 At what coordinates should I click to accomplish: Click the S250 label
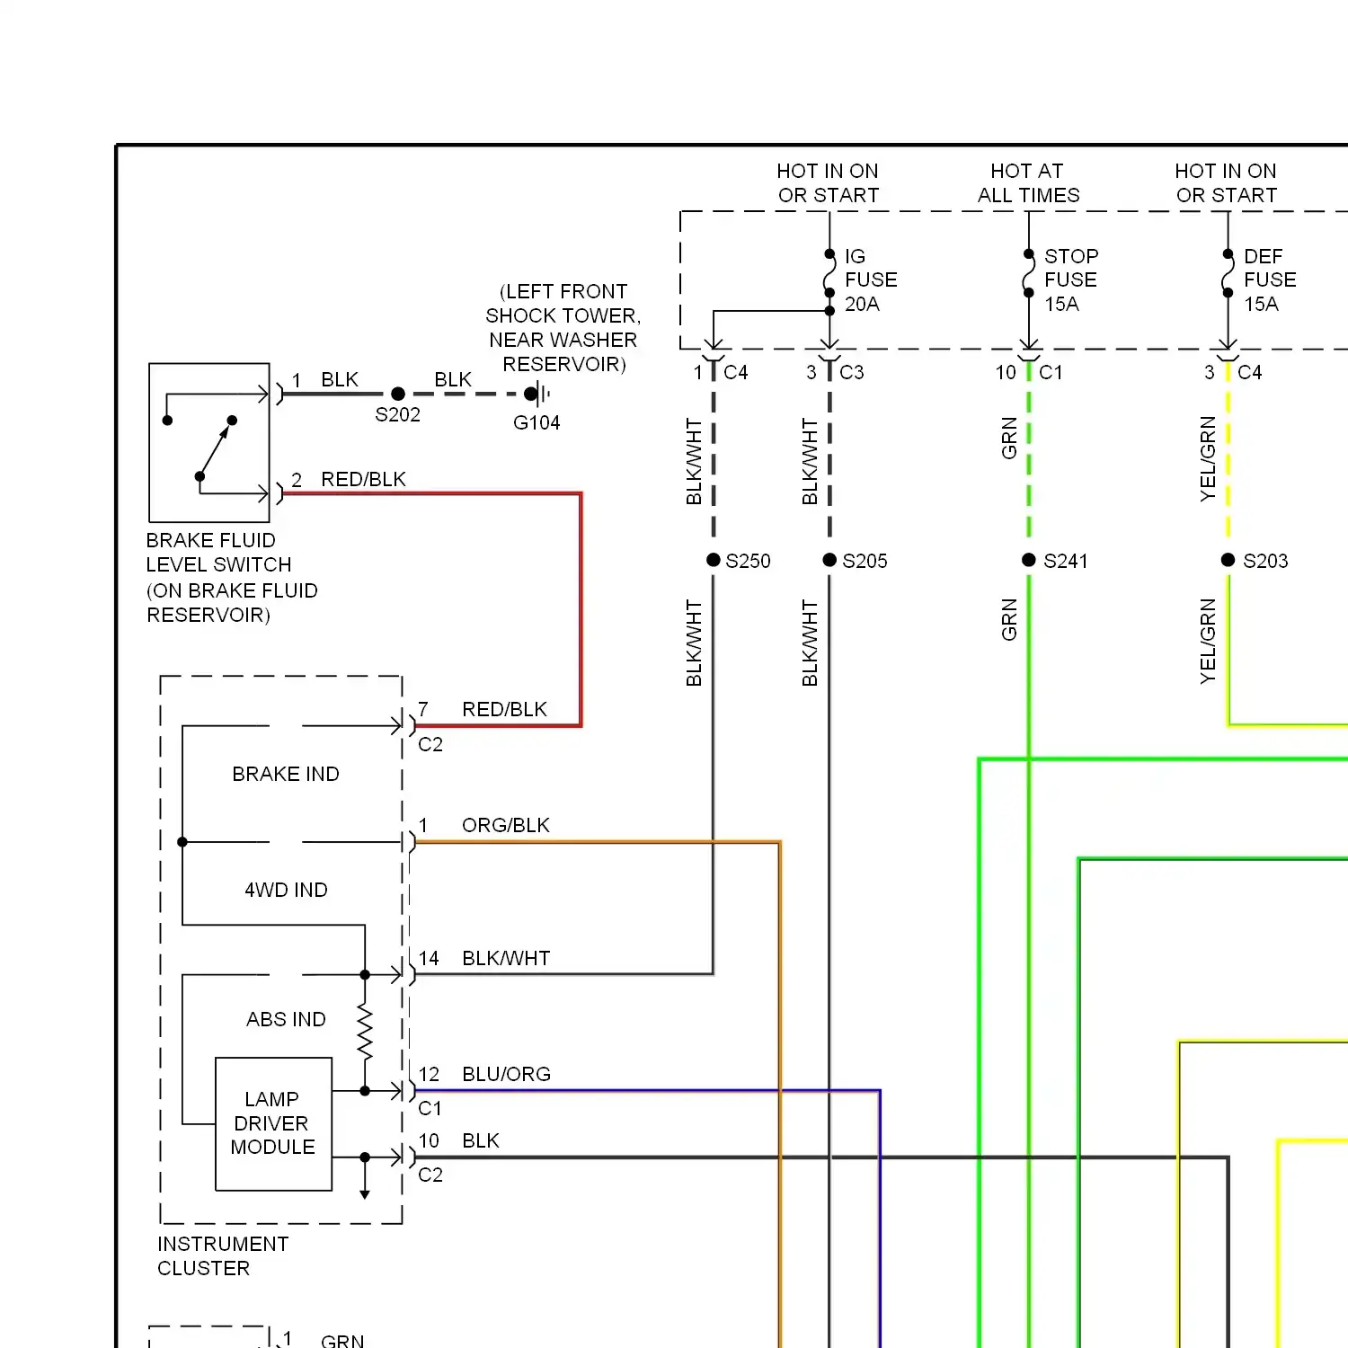(748, 562)
